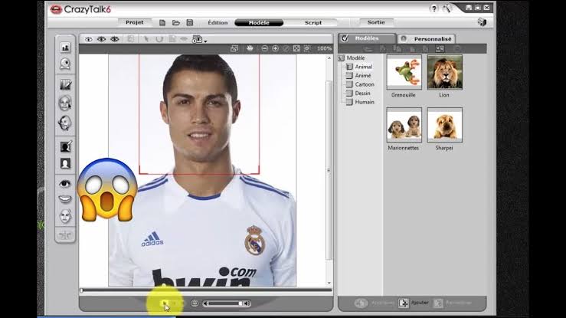Open background mask editing tool
Screen dimensions: 566x318
coord(65,146)
